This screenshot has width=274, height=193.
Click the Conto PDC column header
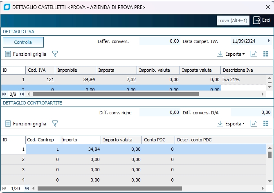(x=158, y=140)
